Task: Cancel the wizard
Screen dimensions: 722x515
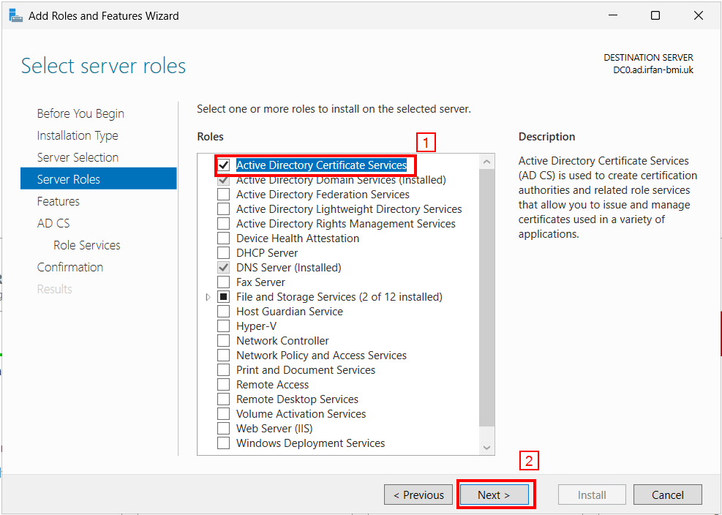Action: coord(668,495)
